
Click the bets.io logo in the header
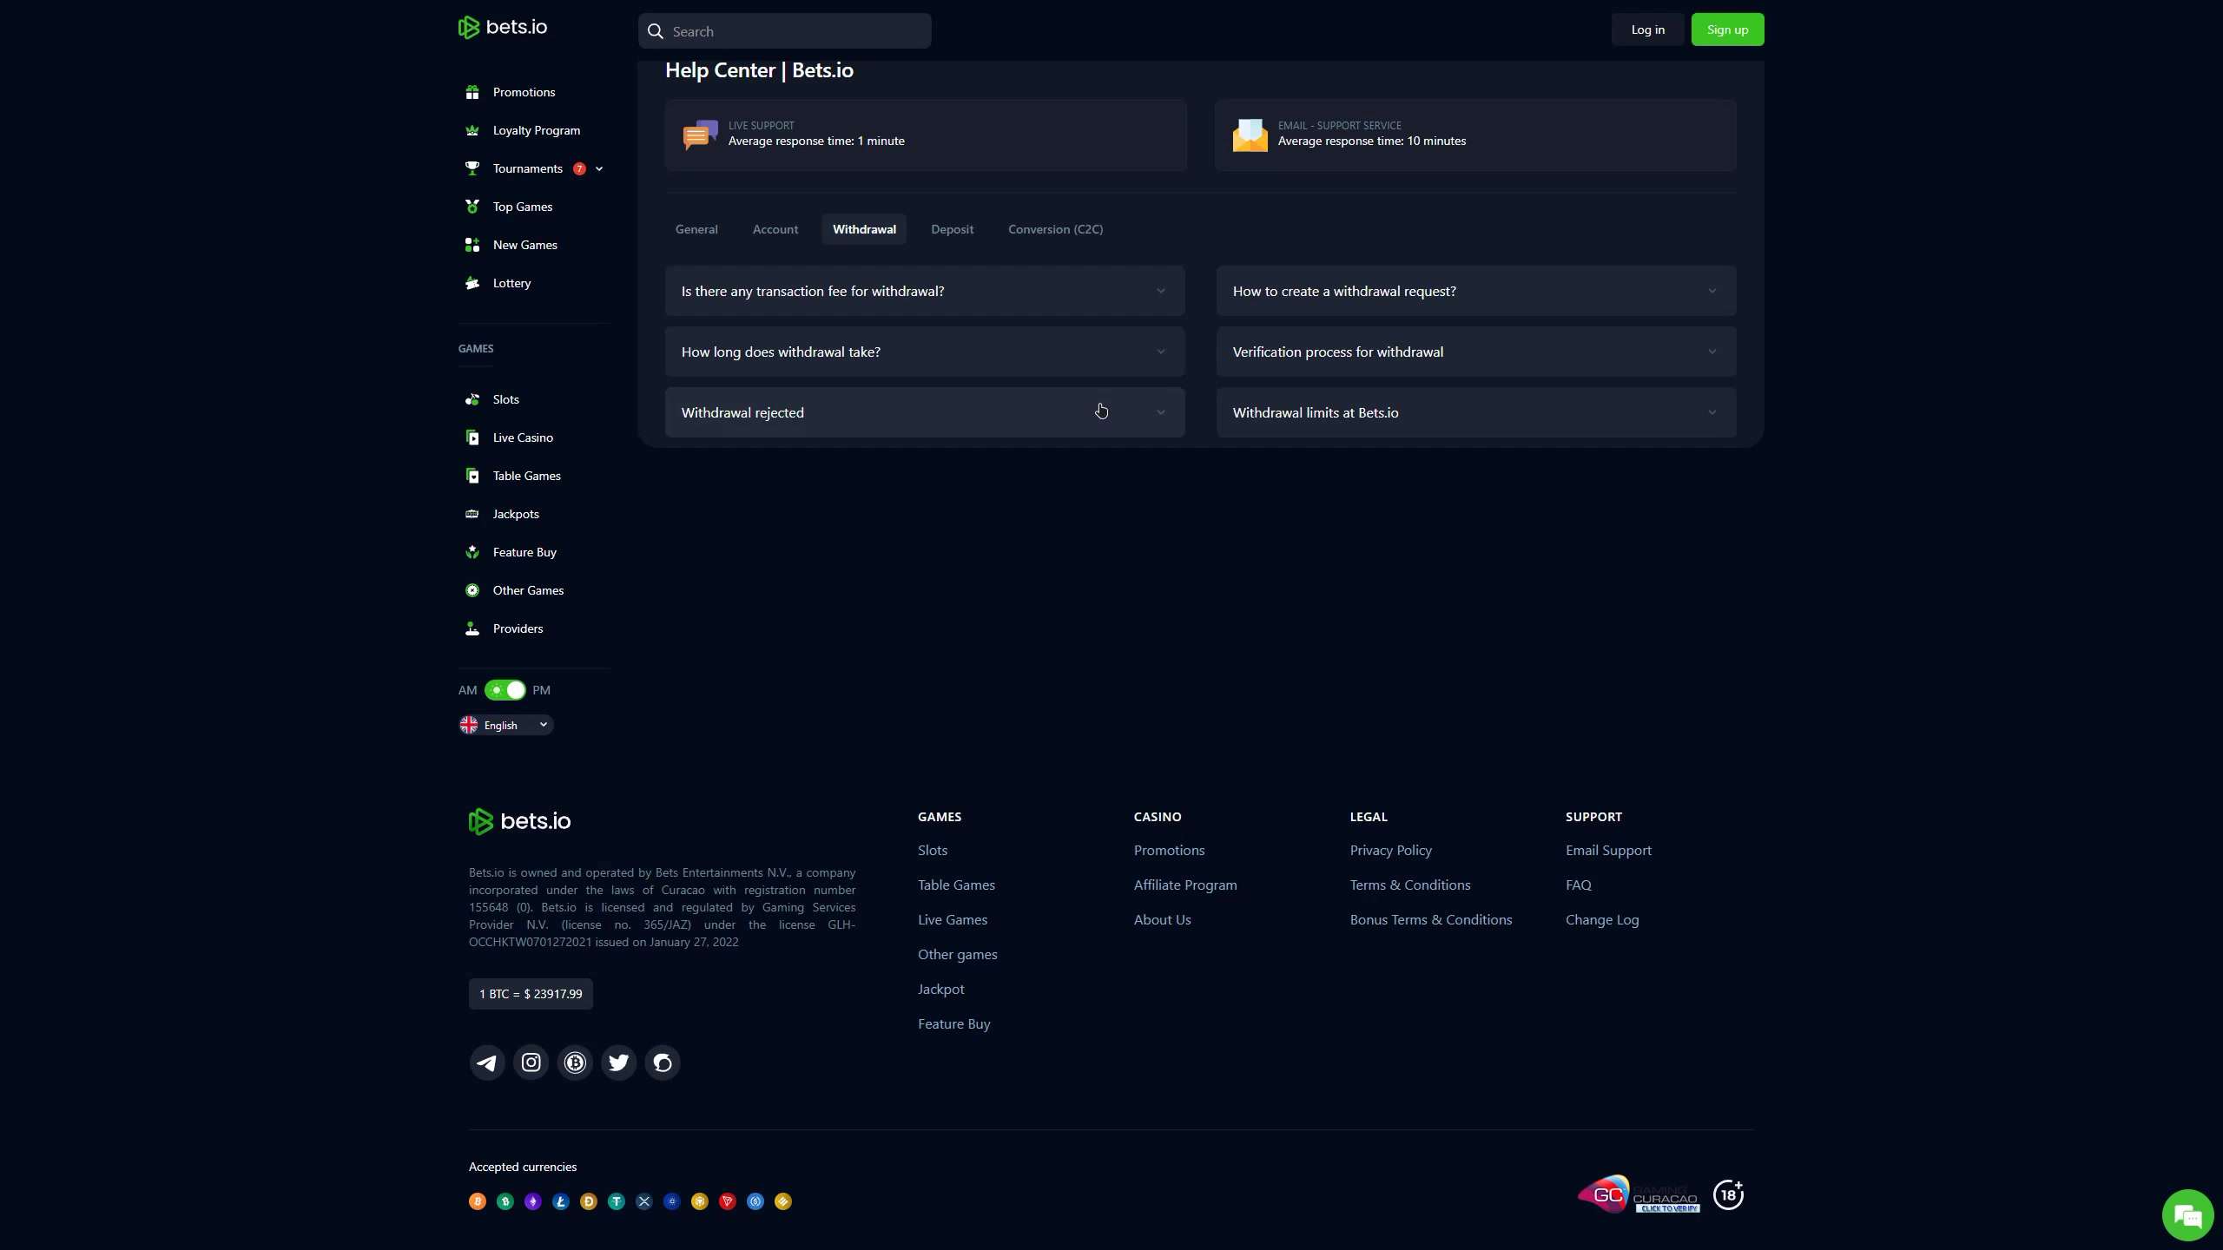pos(503,28)
